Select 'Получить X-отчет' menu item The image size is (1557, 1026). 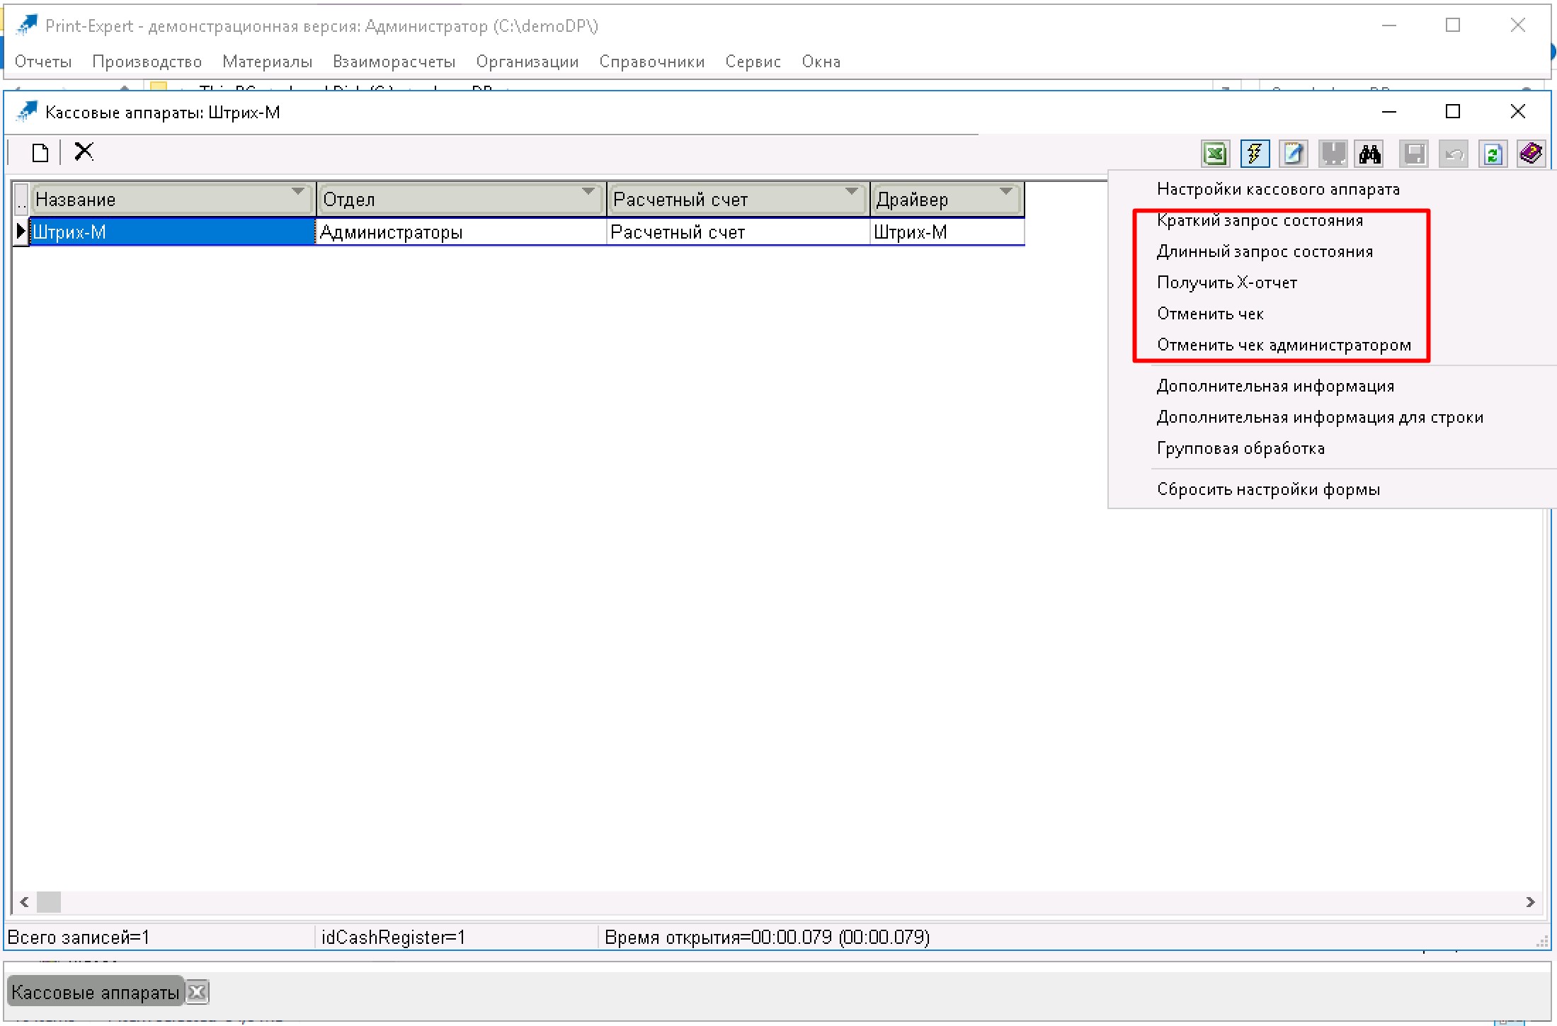tap(1228, 282)
